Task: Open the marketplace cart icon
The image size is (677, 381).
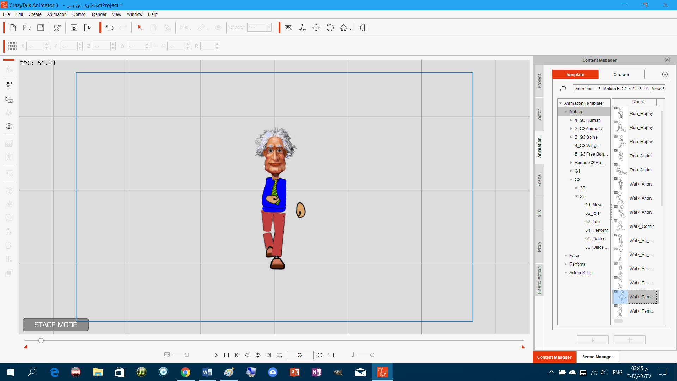Action: pos(57,28)
